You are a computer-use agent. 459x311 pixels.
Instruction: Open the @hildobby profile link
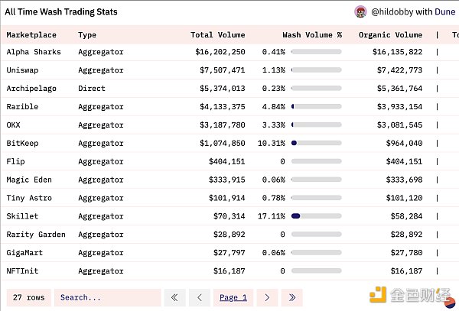392,12
